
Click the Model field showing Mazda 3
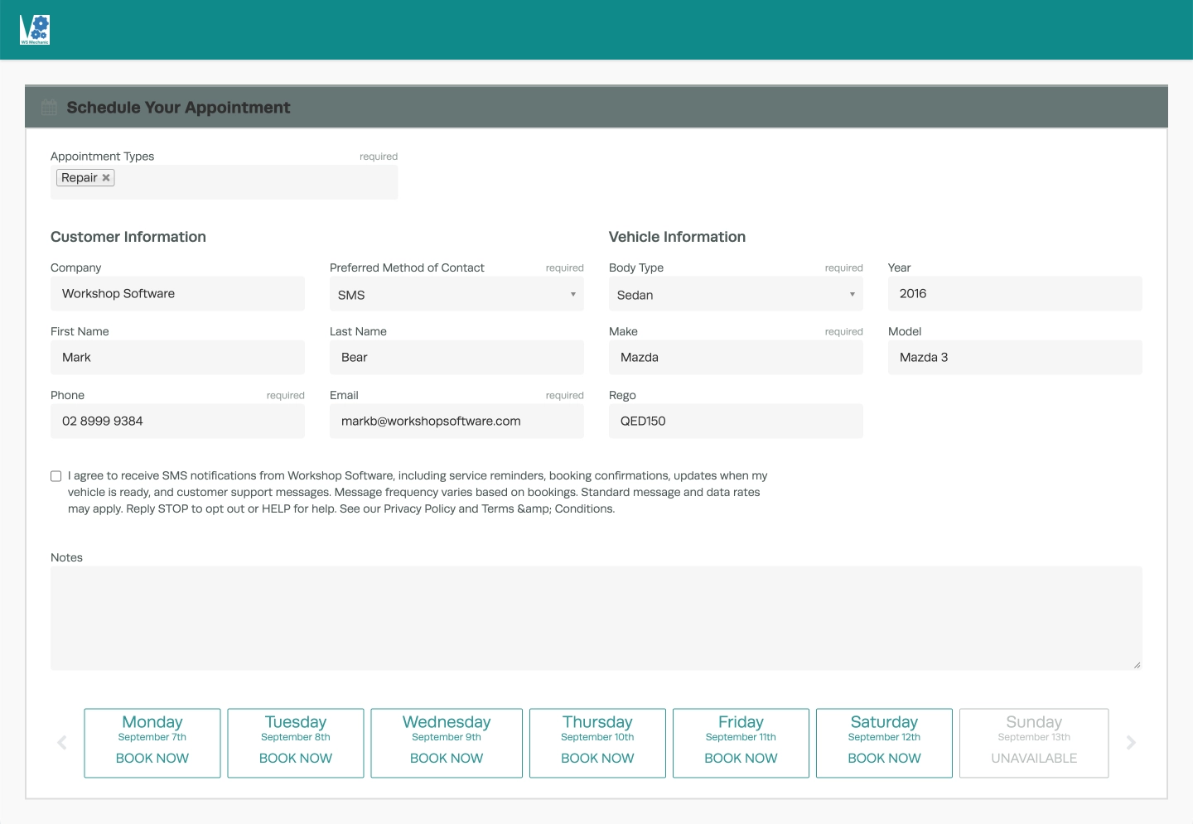pos(1015,358)
